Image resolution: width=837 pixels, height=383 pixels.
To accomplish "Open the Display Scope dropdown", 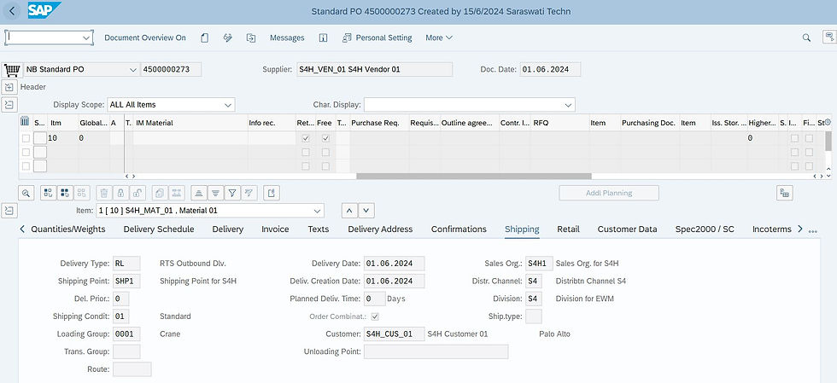I will pyautogui.click(x=228, y=105).
